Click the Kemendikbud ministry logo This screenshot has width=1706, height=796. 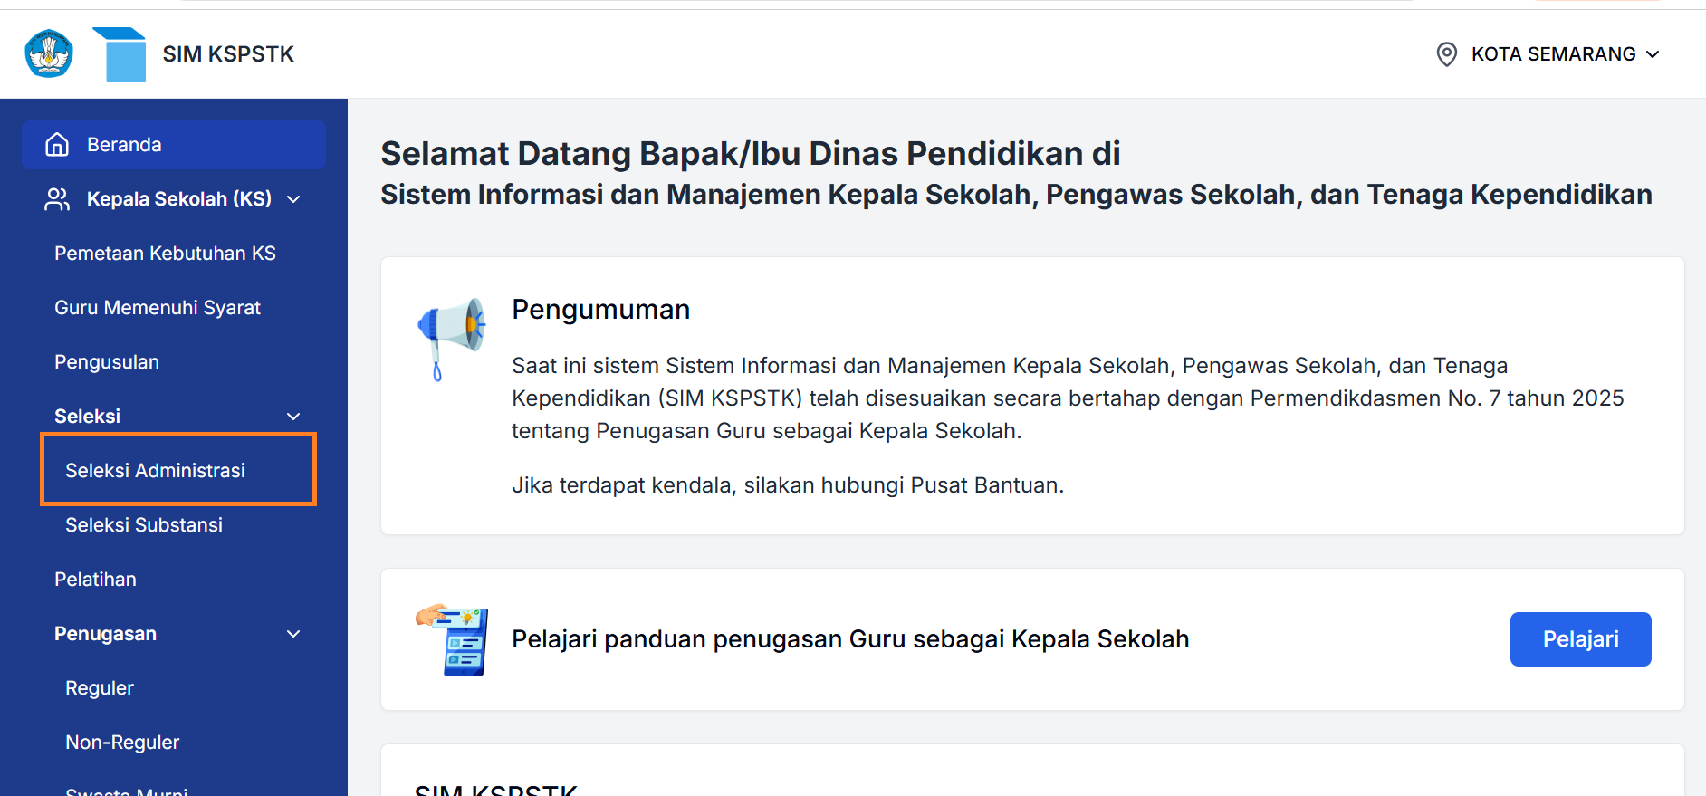click(x=49, y=53)
